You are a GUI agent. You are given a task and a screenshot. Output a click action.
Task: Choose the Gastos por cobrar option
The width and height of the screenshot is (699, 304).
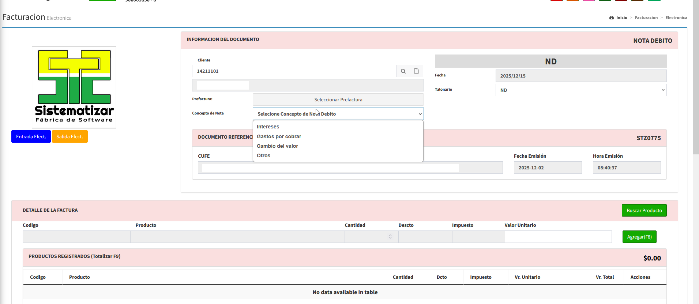279,136
